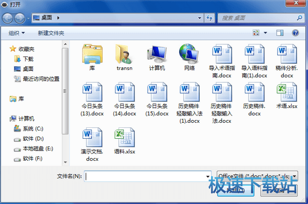Select 库 libraries in sidebar tree
The image size is (308, 204).
point(17,99)
